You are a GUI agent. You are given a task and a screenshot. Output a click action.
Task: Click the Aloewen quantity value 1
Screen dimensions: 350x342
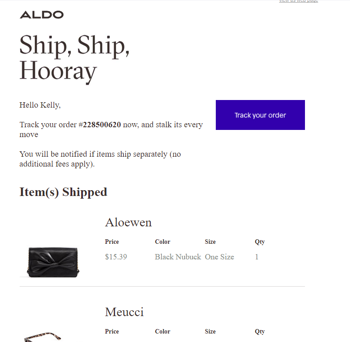(257, 257)
